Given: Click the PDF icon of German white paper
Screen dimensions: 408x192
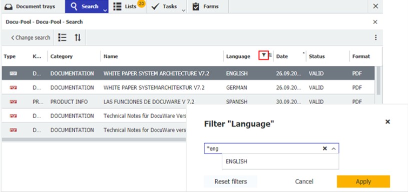Looking at the screenshot, I should (x=14, y=88).
